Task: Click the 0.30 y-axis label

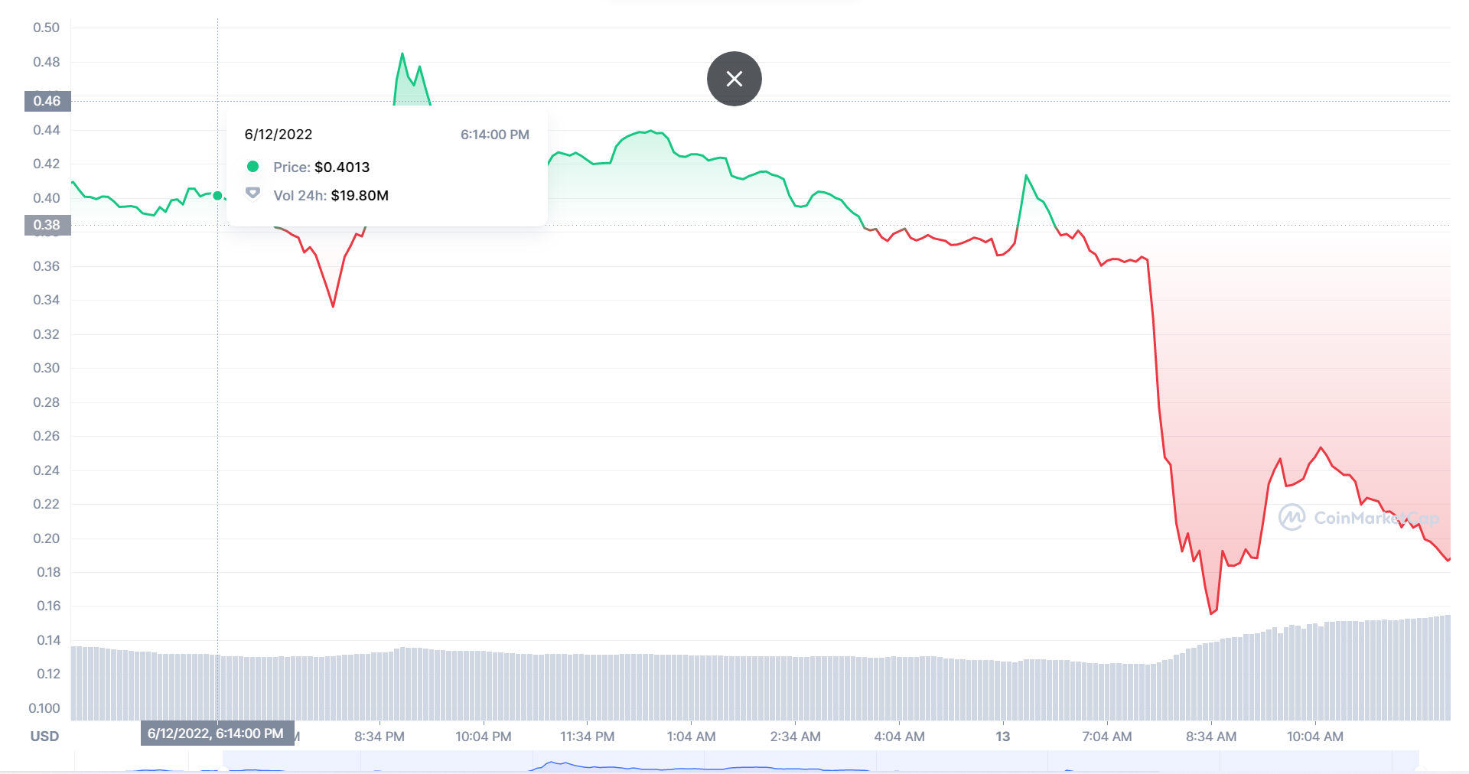Action: coord(46,368)
